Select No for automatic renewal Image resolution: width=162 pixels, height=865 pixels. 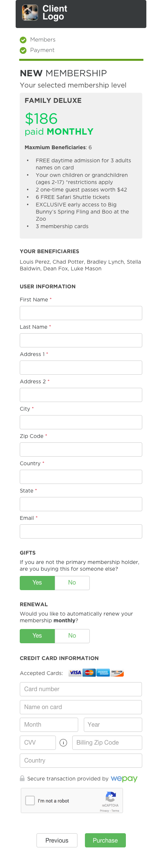(72, 636)
